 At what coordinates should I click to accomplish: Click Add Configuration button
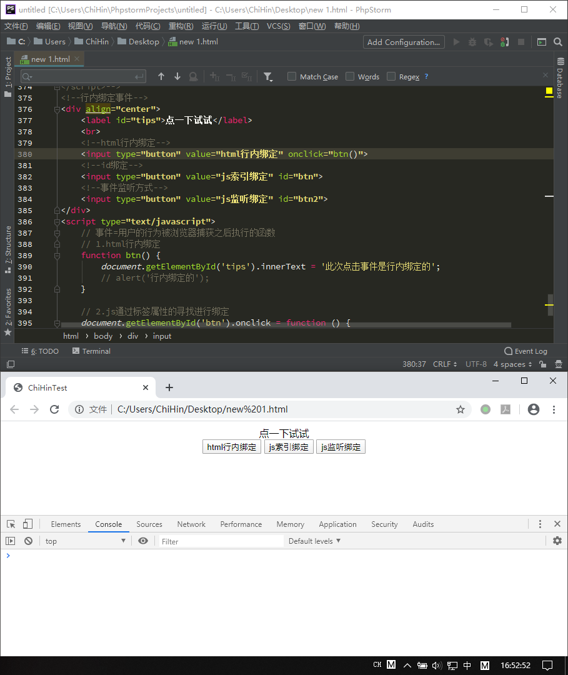(x=404, y=42)
